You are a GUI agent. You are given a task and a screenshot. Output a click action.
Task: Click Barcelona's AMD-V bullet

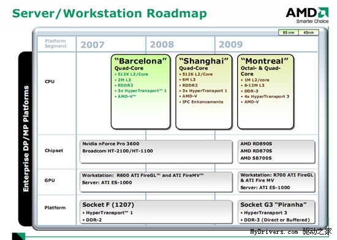[x=126, y=96]
